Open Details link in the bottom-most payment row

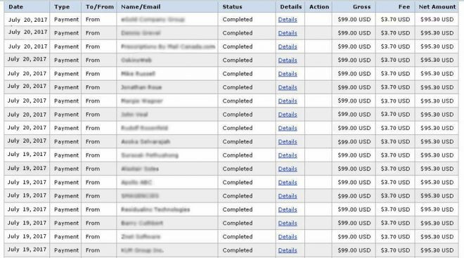tap(288, 250)
